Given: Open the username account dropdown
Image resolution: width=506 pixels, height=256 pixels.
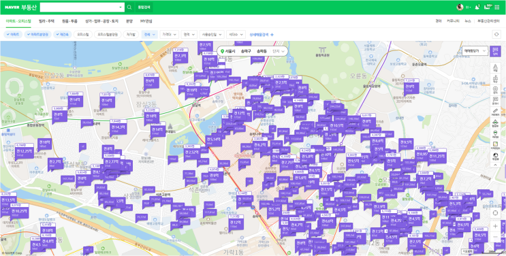Looking at the screenshot, I should tap(469, 7).
